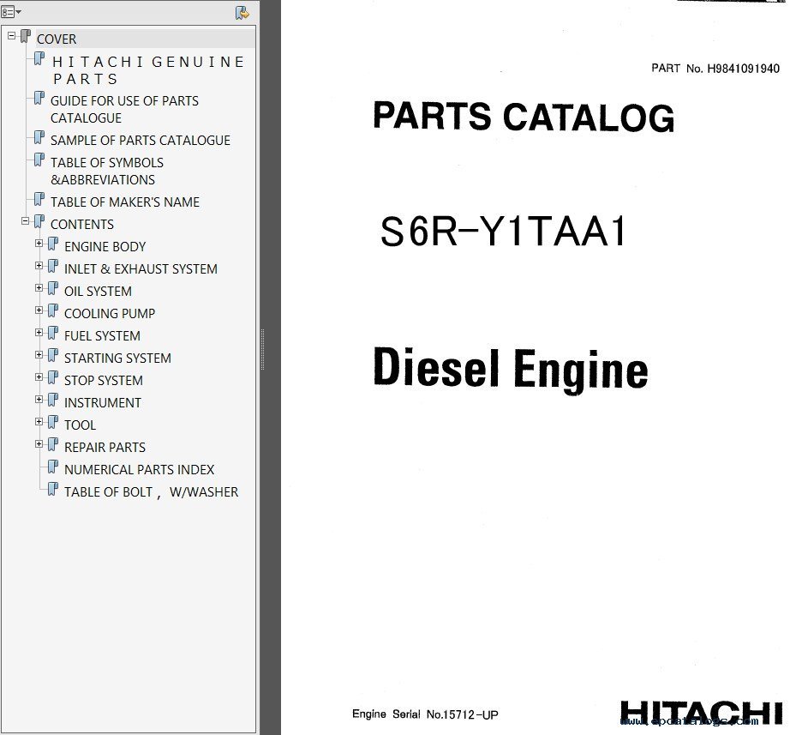
Task: Click the NUMERICAL PARTS INDEX bookmark icon
Action: tap(53, 467)
